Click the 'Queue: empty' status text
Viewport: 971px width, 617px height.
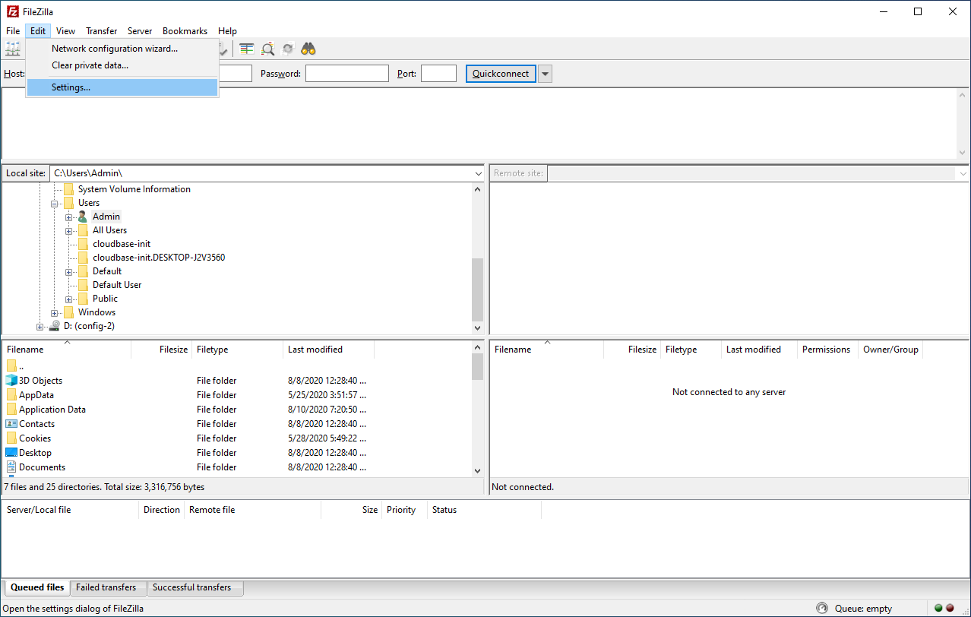pos(864,609)
